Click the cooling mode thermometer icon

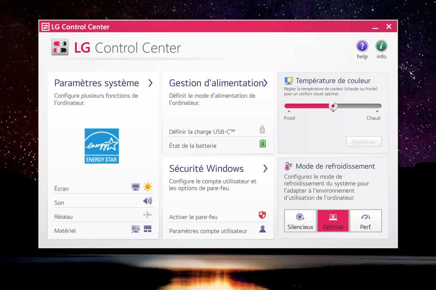(288, 166)
